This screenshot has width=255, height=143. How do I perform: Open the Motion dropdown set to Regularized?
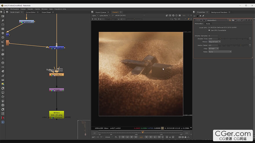tap(214, 42)
